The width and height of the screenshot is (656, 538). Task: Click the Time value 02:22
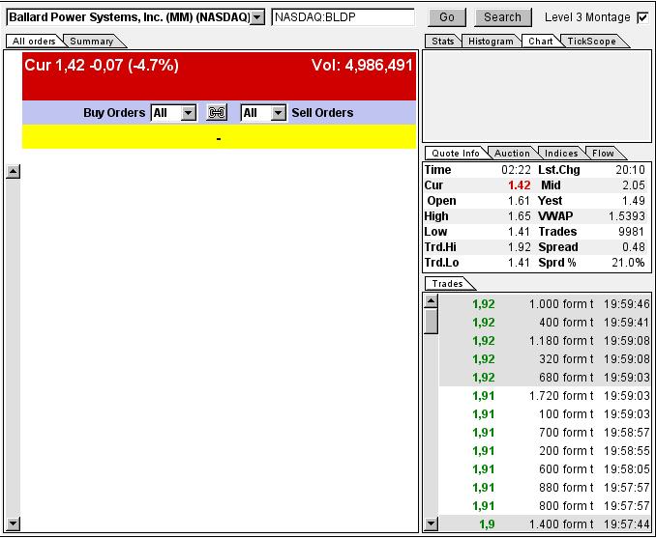point(517,170)
